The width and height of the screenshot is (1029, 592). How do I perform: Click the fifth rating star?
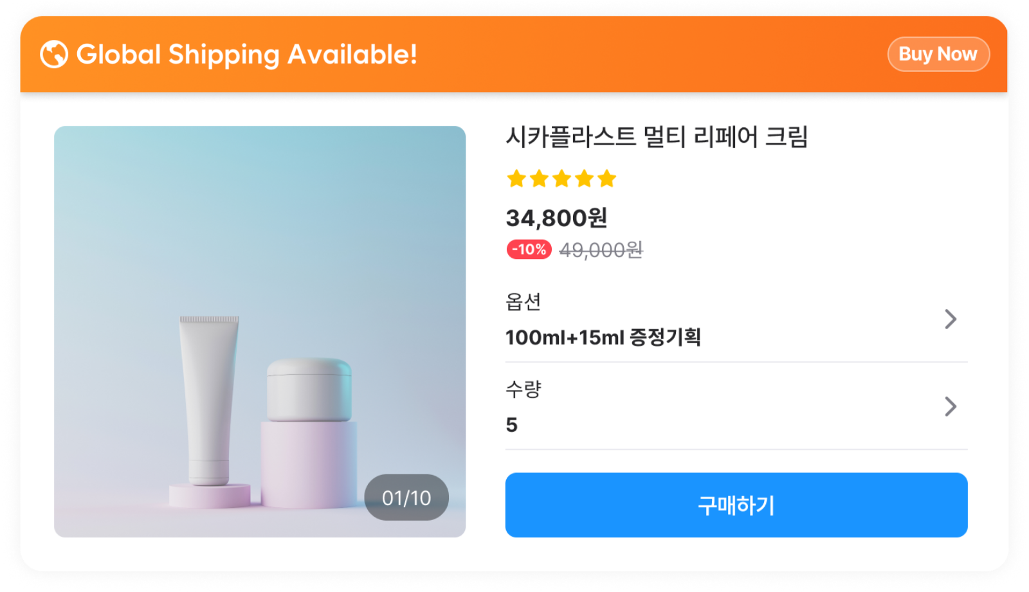pos(606,179)
